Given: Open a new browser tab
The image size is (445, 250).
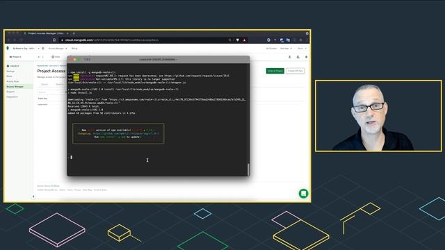Looking at the screenshot, I should 74,33.
